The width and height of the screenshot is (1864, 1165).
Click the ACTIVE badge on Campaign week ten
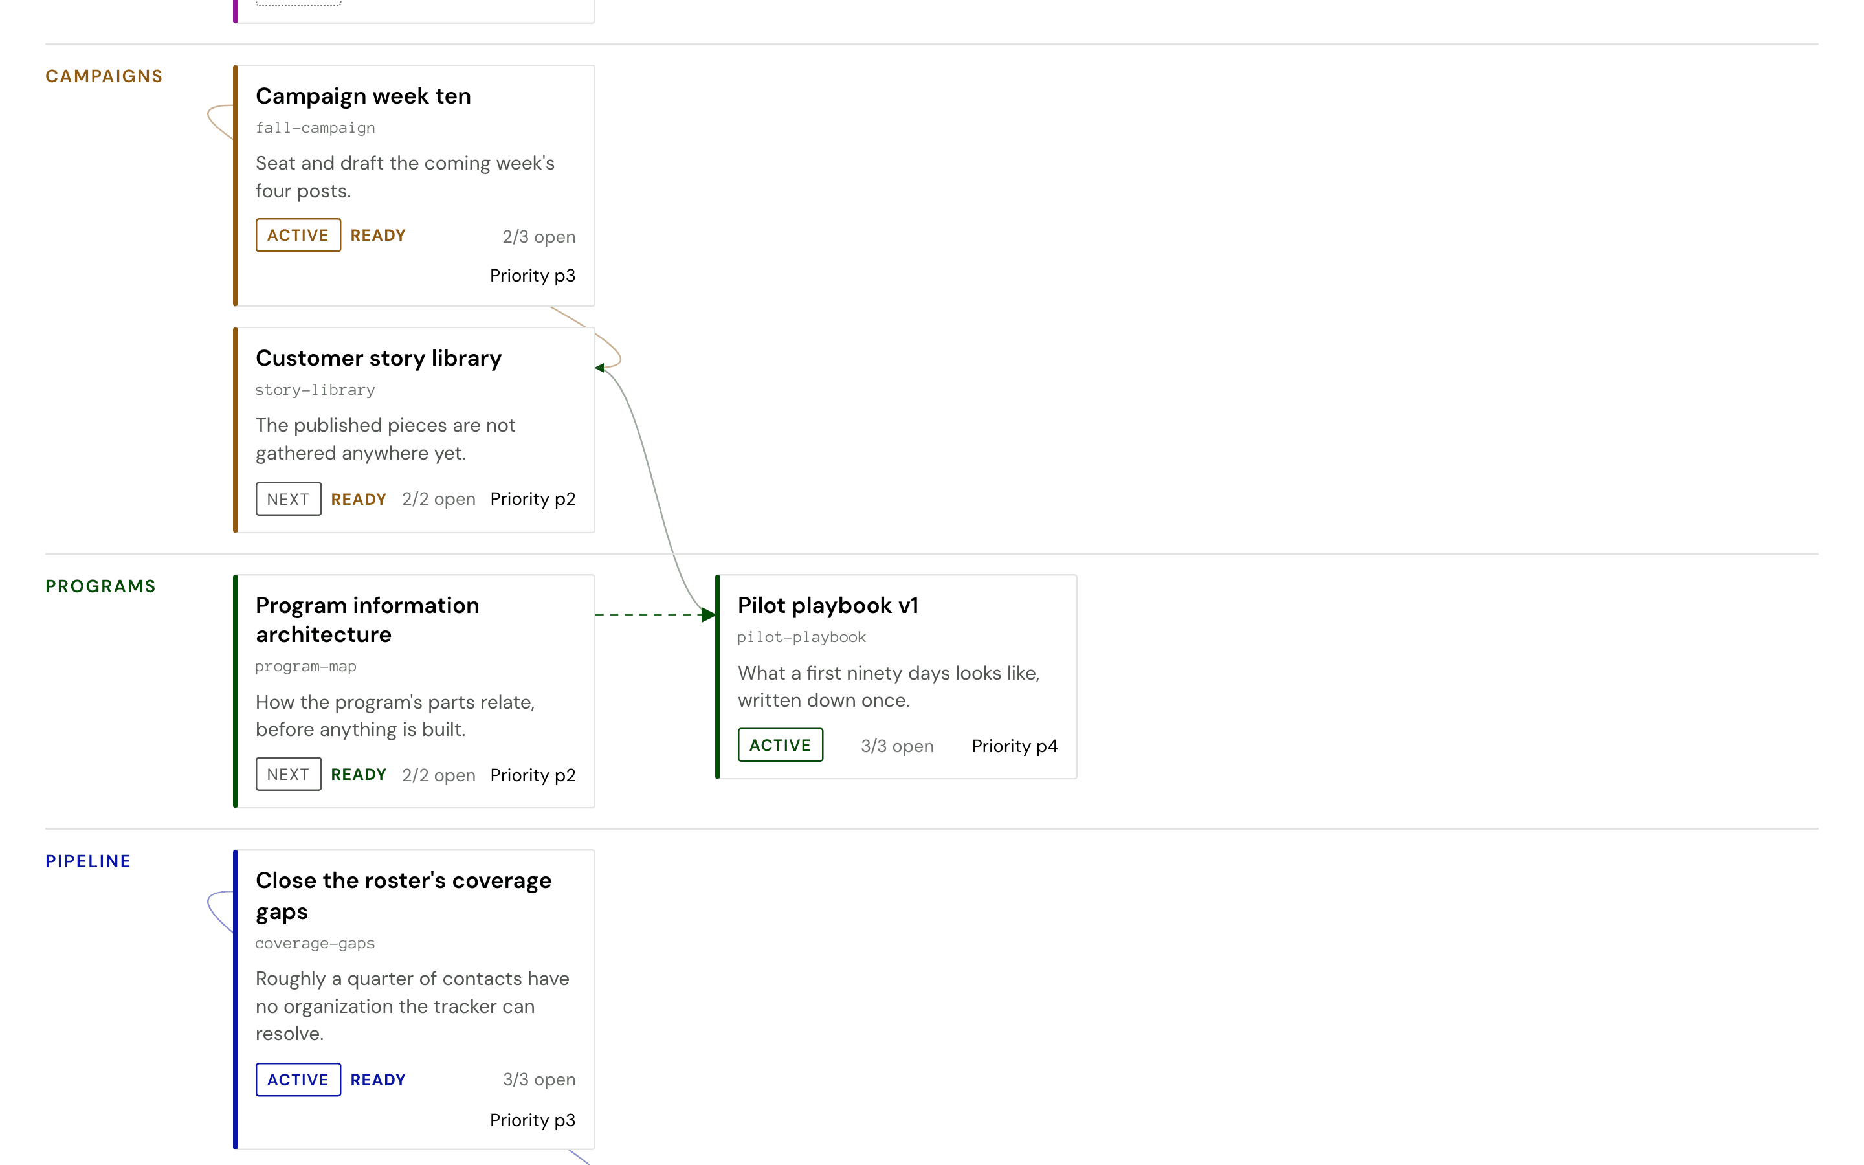click(298, 235)
